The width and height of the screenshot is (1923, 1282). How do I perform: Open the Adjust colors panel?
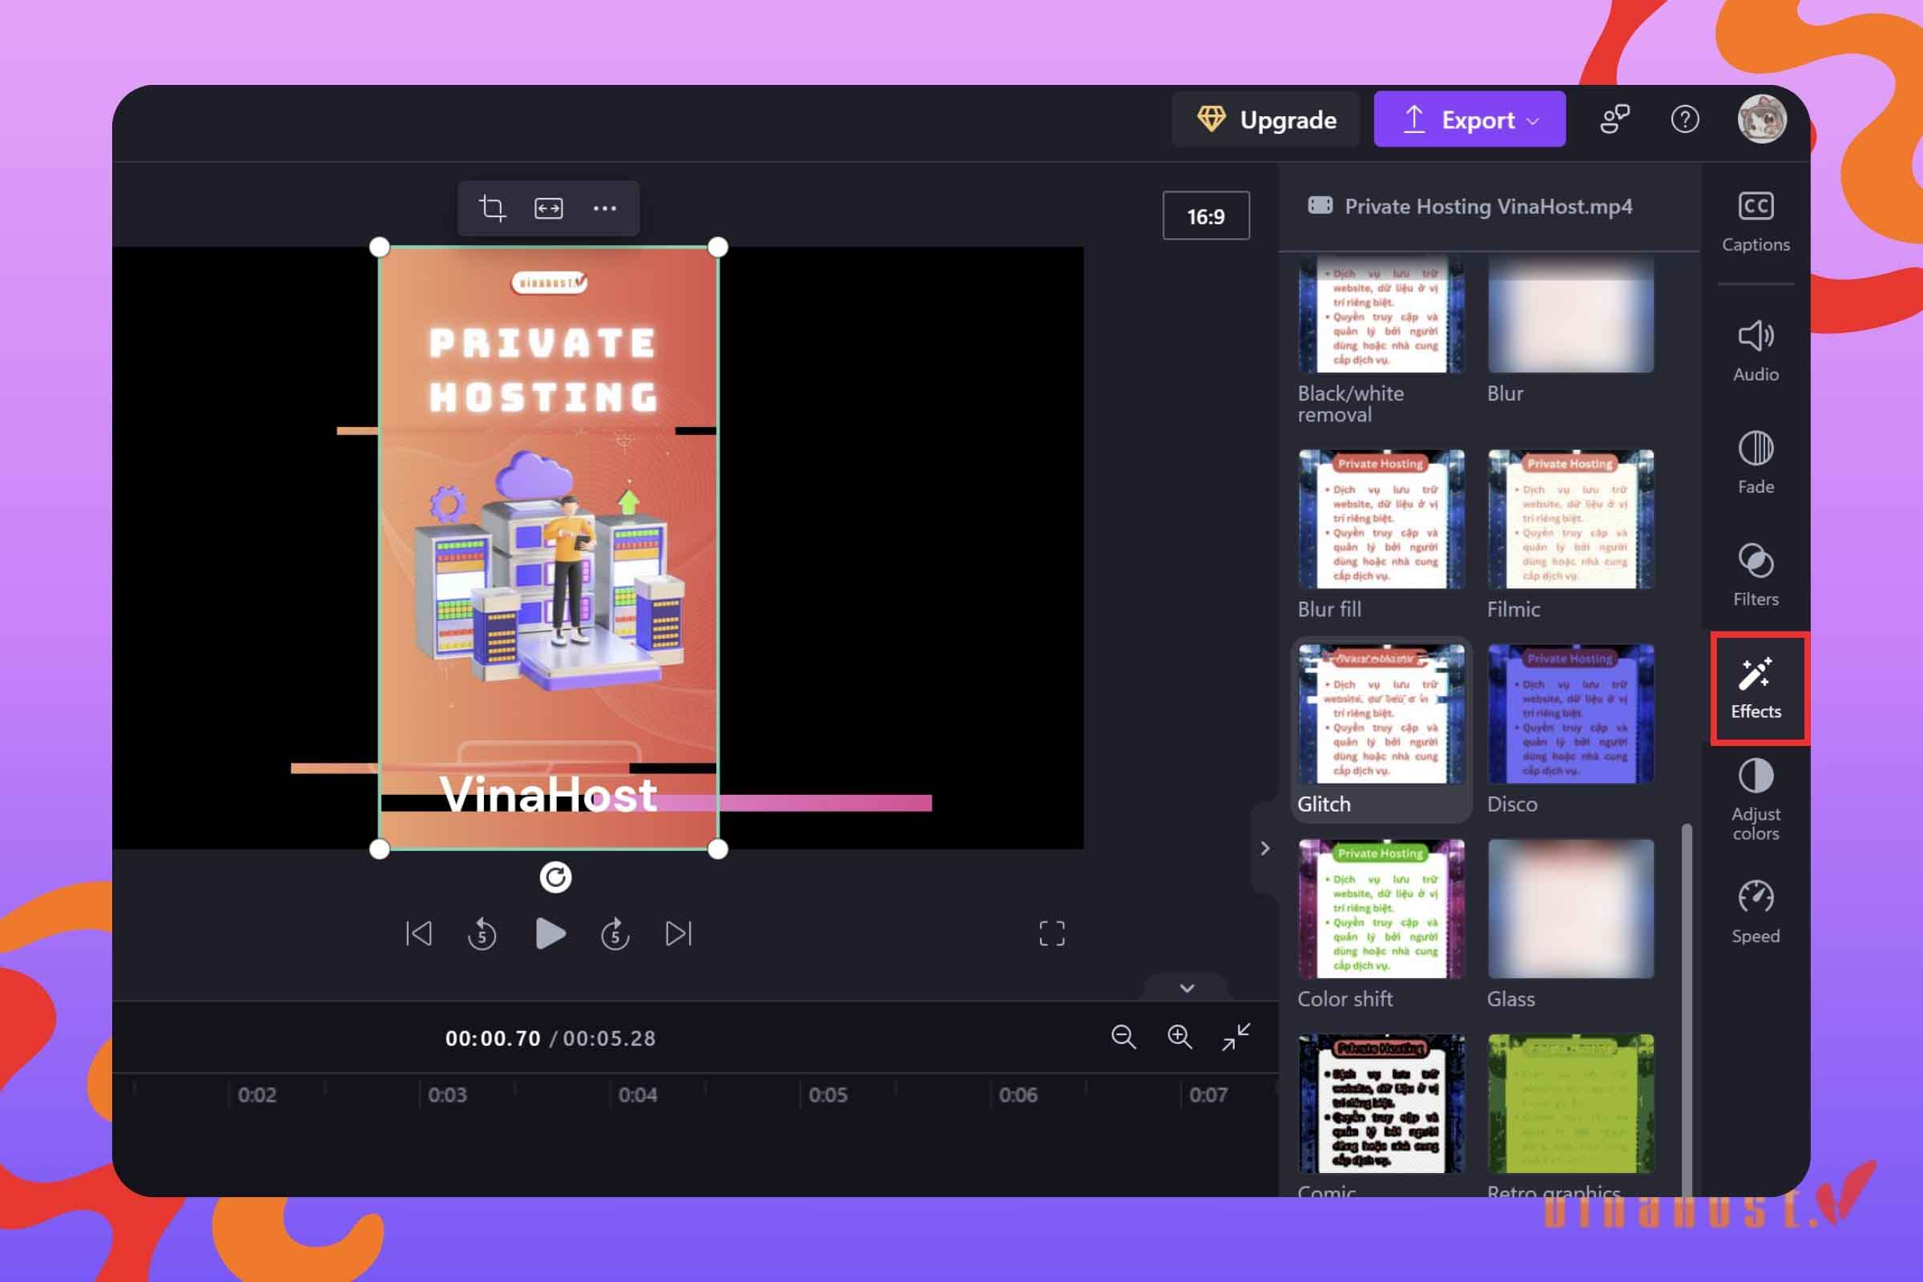pos(1756,800)
